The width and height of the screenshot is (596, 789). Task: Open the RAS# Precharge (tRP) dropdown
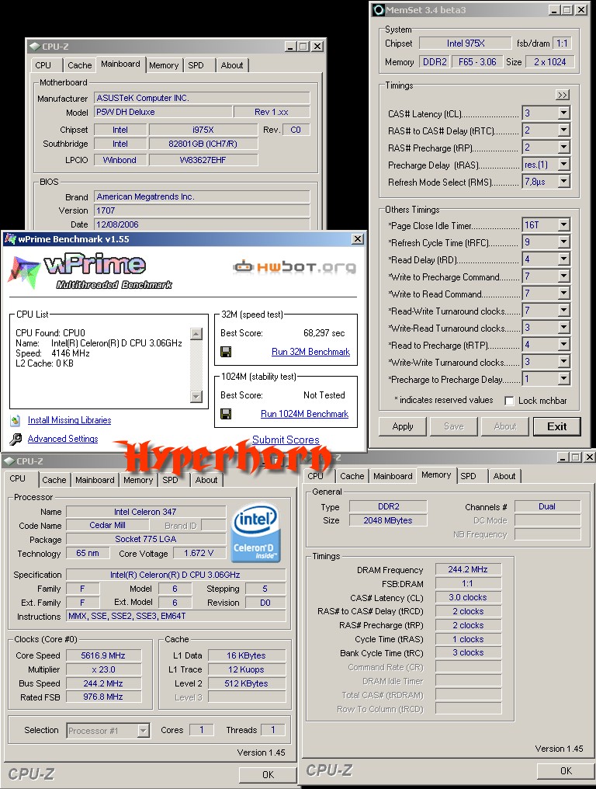(564, 148)
